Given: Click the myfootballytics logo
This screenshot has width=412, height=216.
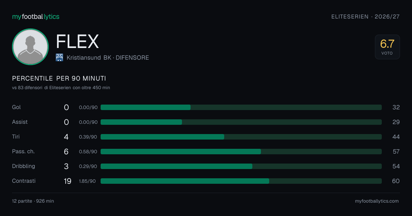Looking at the screenshot, I should coord(36,16).
